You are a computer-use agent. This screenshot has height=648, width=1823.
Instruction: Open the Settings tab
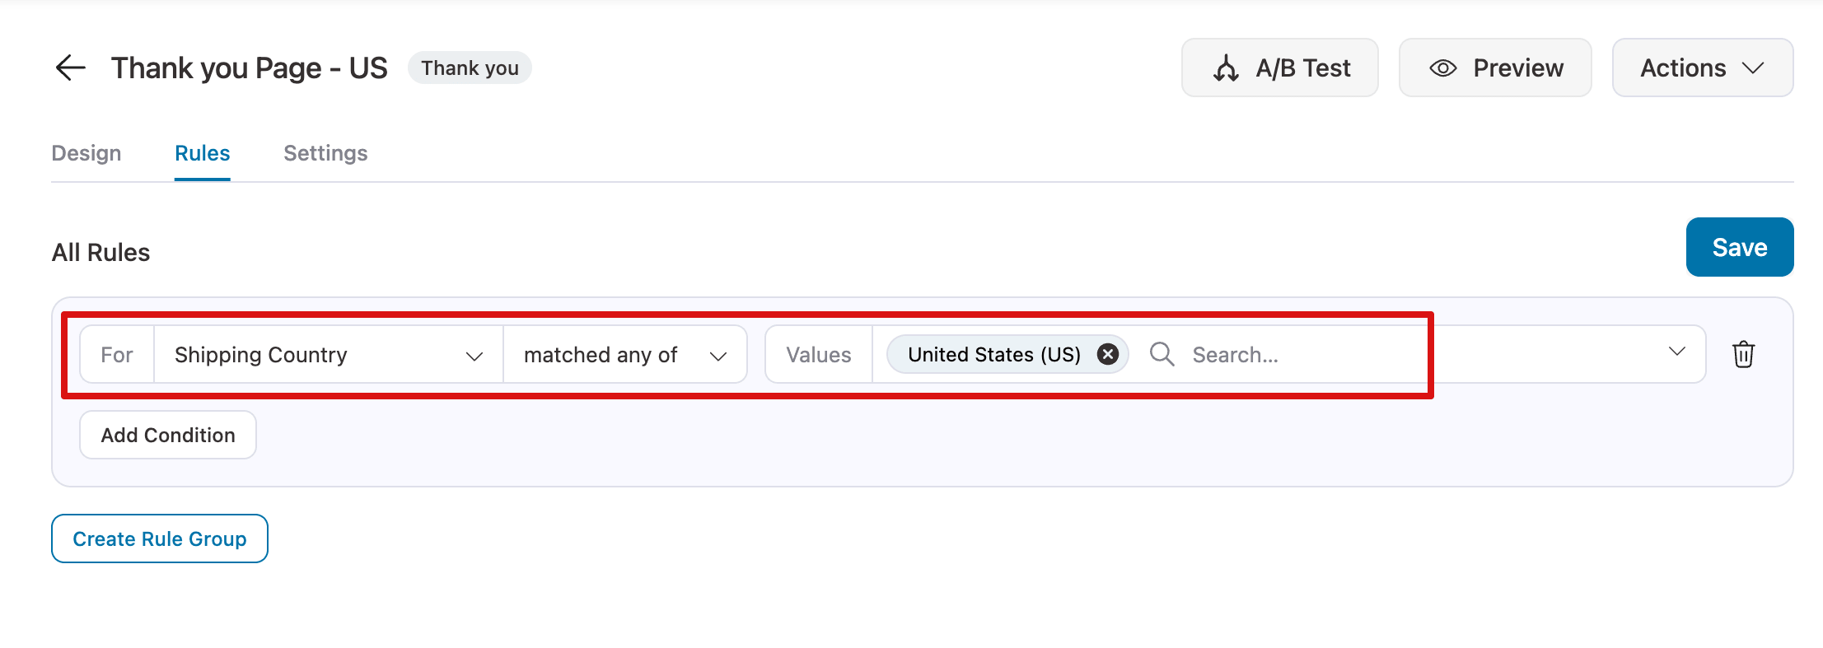click(x=325, y=152)
